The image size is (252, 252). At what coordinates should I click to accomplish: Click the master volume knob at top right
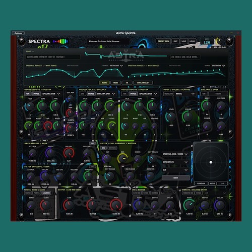coord(218,41)
